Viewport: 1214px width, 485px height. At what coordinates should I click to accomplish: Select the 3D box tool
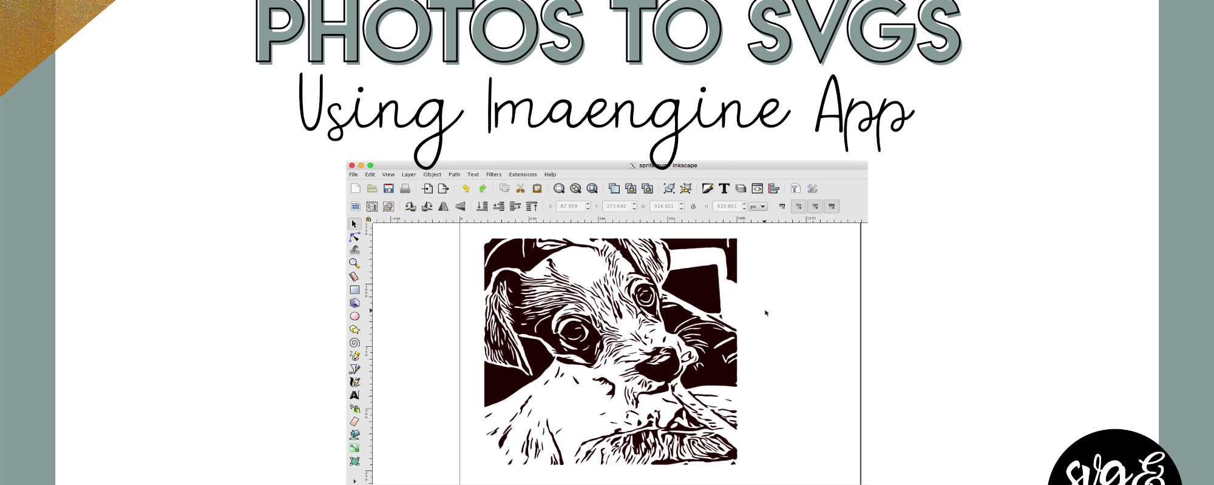(x=354, y=303)
